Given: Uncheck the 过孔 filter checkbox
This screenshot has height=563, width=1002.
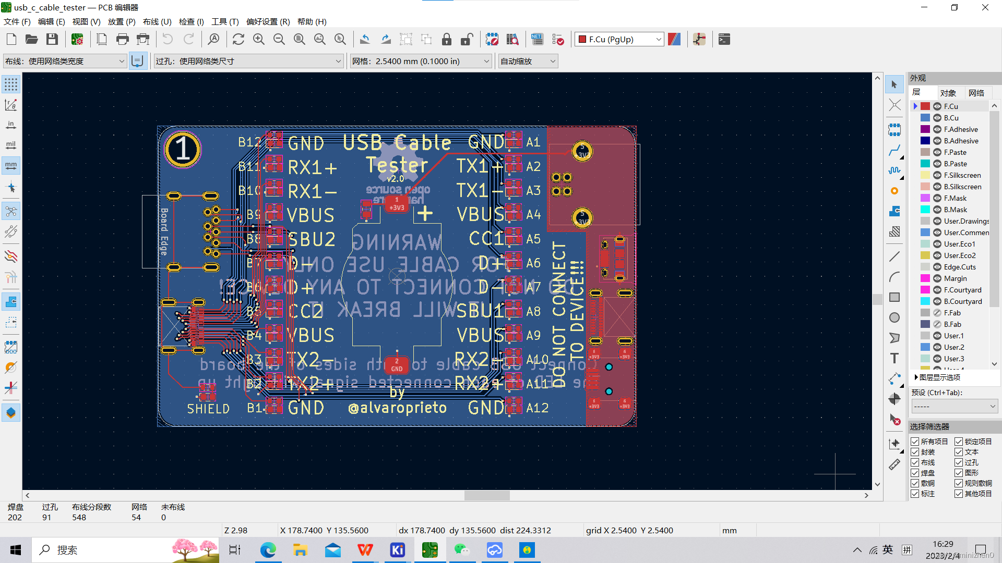Looking at the screenshot, I should [x=959, y=462].
